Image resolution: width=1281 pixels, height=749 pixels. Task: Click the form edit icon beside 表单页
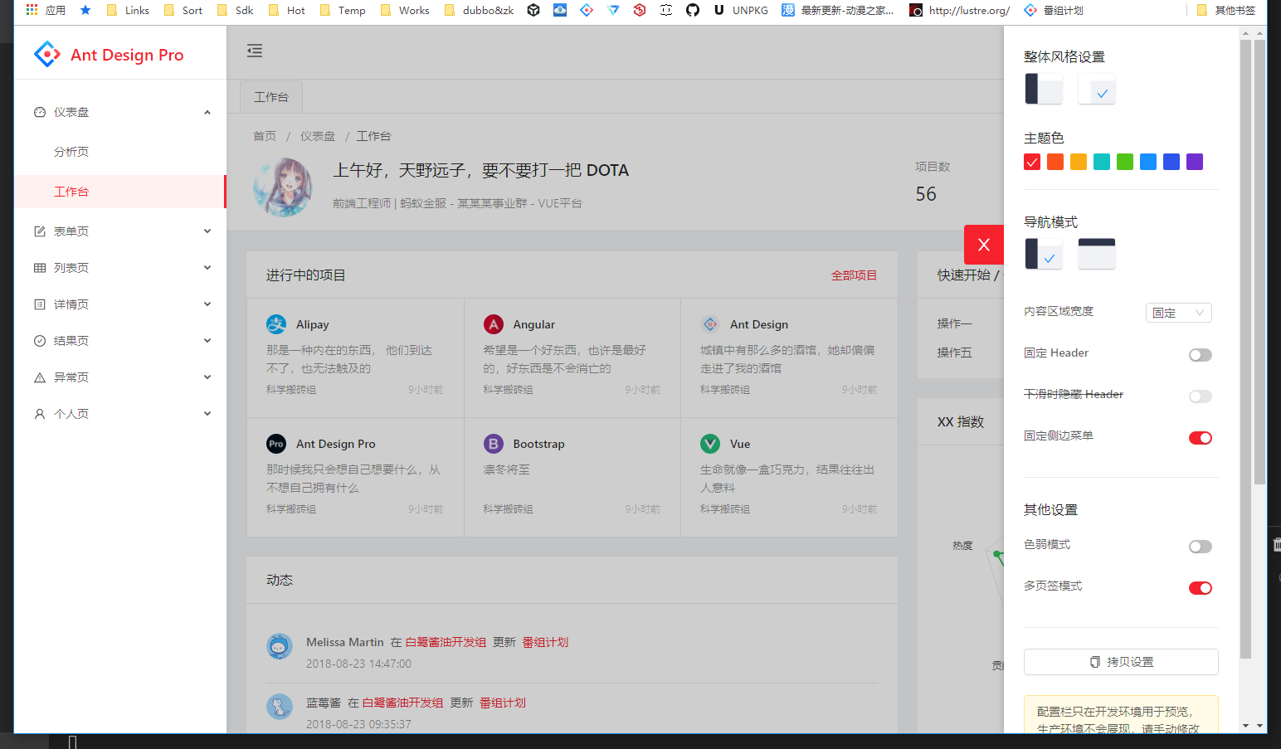[x=39, y=231]
